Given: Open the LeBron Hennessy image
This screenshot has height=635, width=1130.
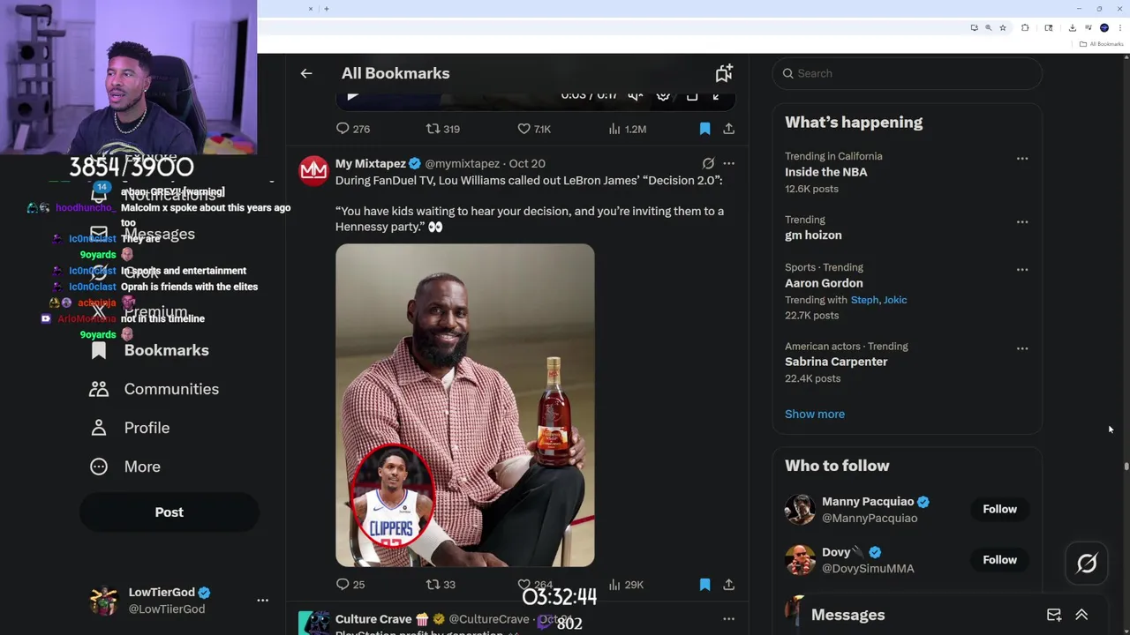Looking at the screenshot, I should (465, 405).
